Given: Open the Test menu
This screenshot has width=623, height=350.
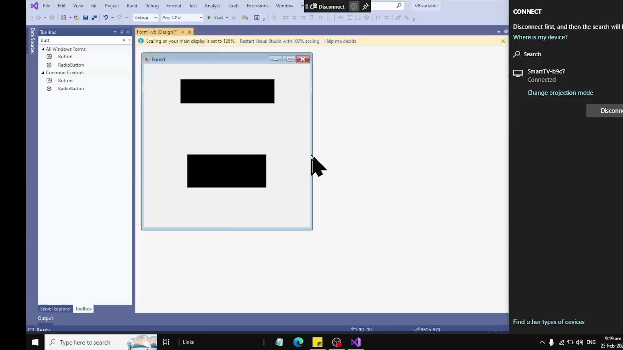Looking at the screenshot, I should point(193,6).
